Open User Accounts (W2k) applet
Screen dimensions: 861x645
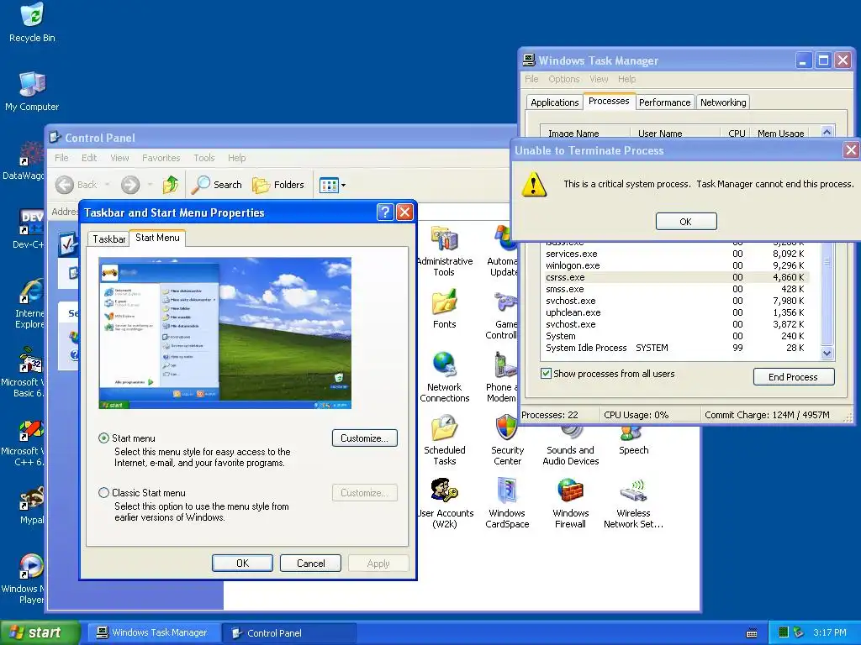[x=444, y=503]
